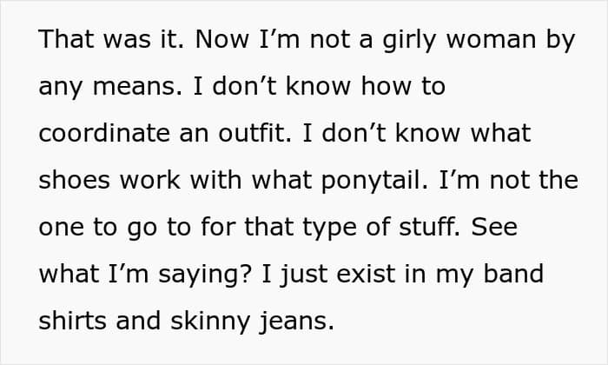Click the word "exist" in sixth line
608x365 pixels.
point(366,274)
